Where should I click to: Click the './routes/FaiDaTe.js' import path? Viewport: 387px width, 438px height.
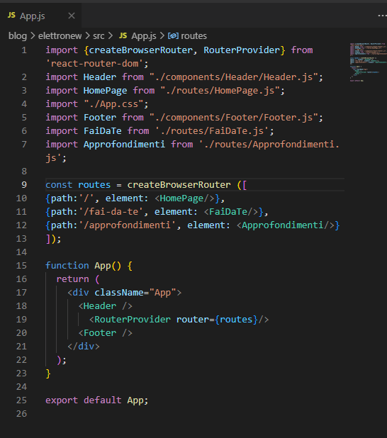(212, 131)
